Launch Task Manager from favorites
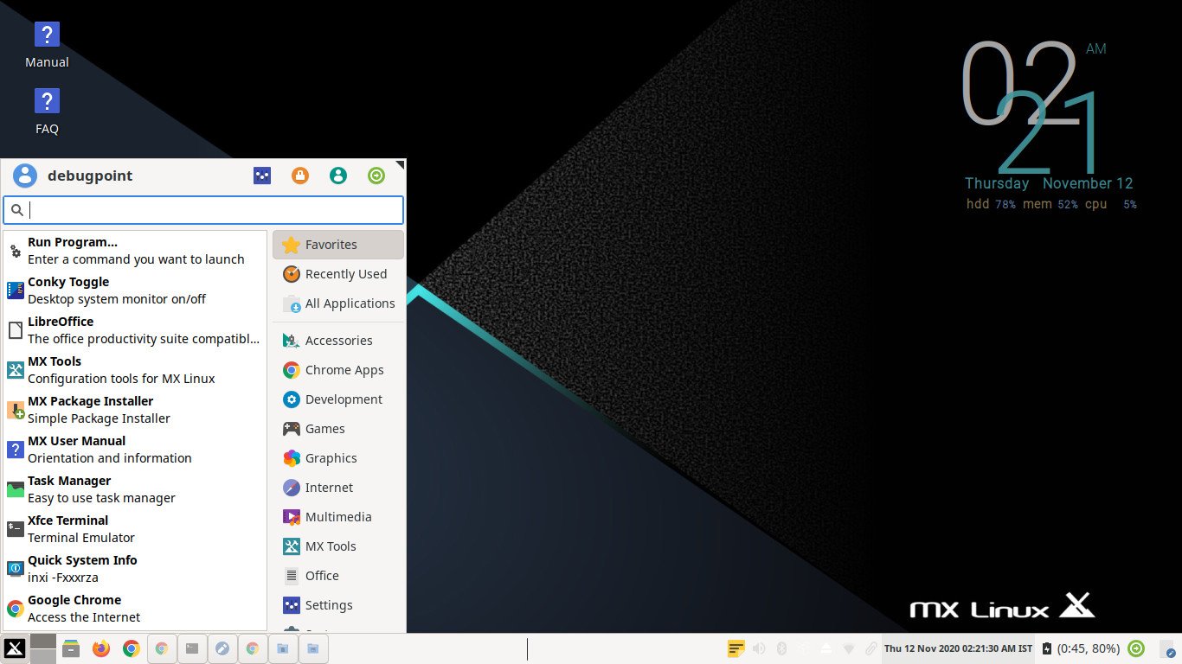Image resolution: width=1182 pixels, height=664 pixels. [x=135, y=489]
